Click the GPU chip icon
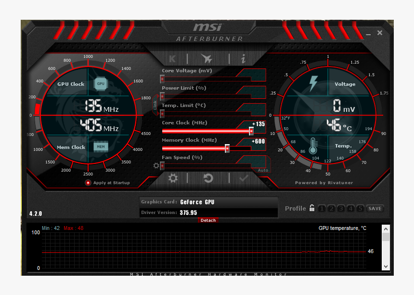 (x=101, y=83)
